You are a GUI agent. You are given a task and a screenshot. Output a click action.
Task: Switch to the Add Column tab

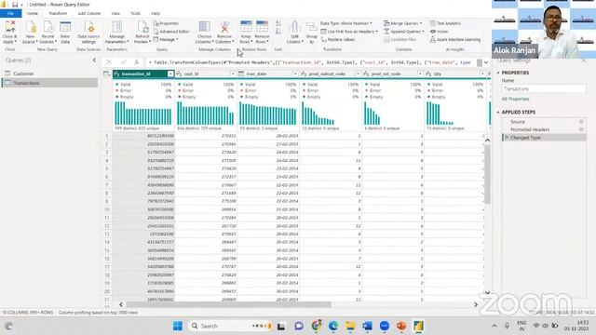coord(89,13)
